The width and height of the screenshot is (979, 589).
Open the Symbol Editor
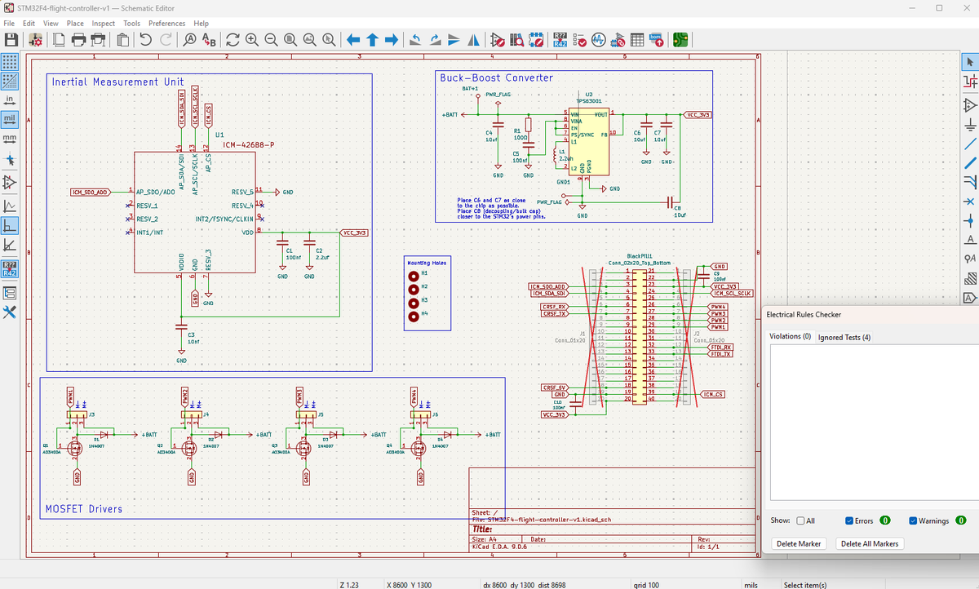[498, 39]
